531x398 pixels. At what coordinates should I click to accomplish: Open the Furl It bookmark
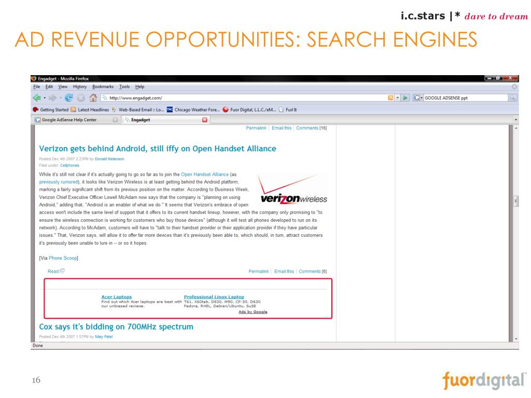click(288, 110)
